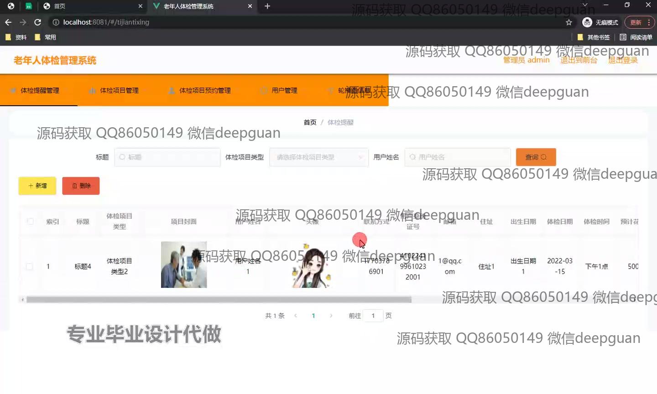Reload the page with refresh icon
657x394 pixels.
pos(38,22)
